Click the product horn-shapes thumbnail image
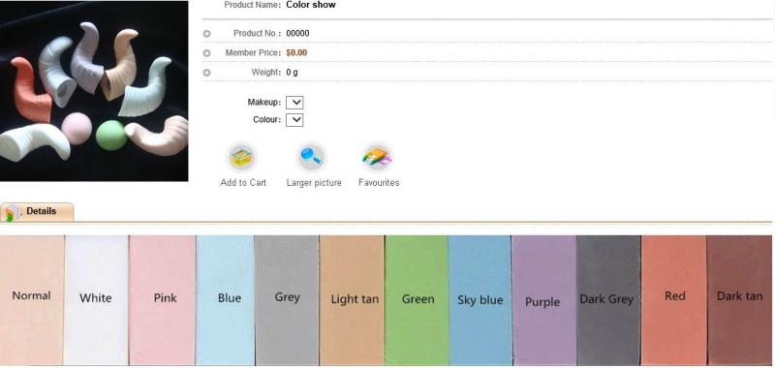Viewport: 775px width, 368px height. [x=94, y=91]
